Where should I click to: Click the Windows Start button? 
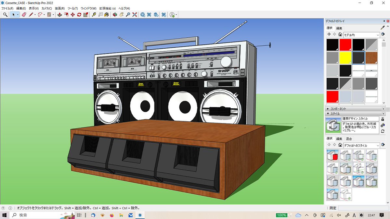click(x=5, y=215)
